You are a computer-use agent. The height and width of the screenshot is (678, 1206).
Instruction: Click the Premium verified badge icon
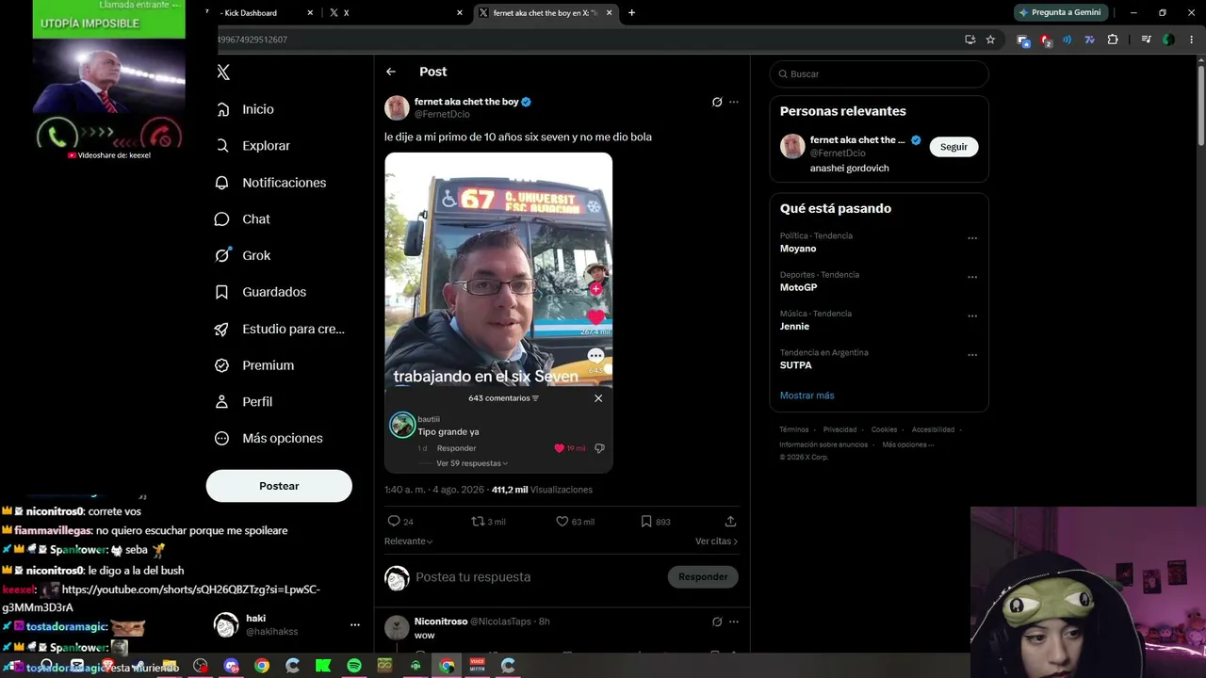[x=222, y=365]
